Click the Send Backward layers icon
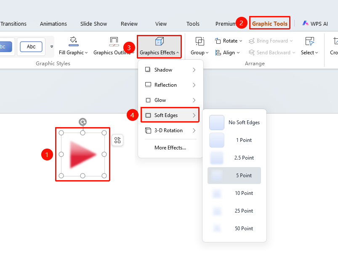This screenshot has height=261, width=338. click(252, 52)
